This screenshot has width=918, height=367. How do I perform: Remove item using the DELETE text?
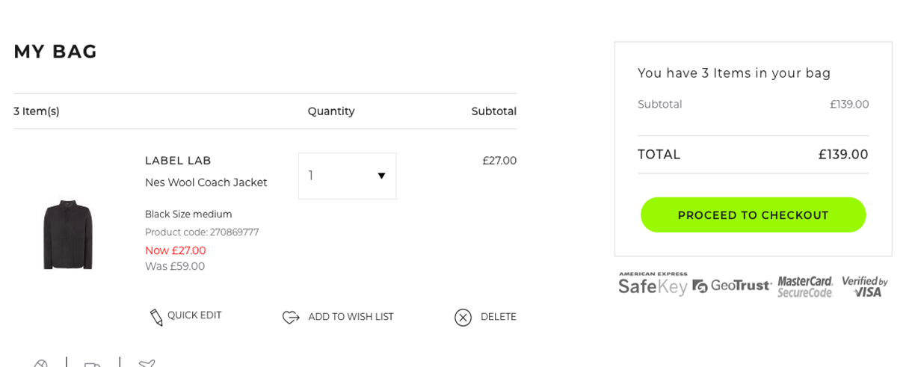[x=499, y=317]
